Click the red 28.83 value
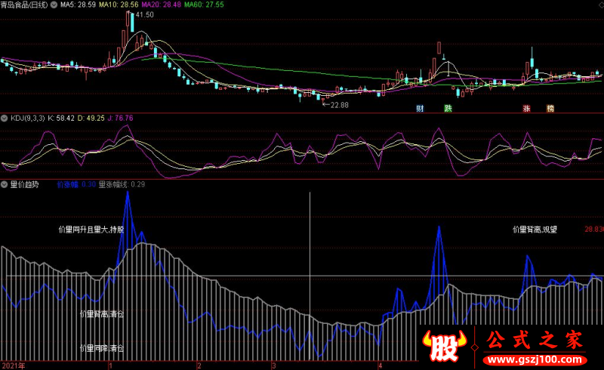The height and width of the screenshot is (370, 604). (594, 230)
